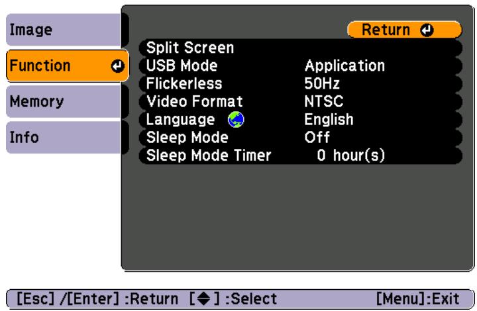
Task: Select the Language setting label
Action: (180, 120)
